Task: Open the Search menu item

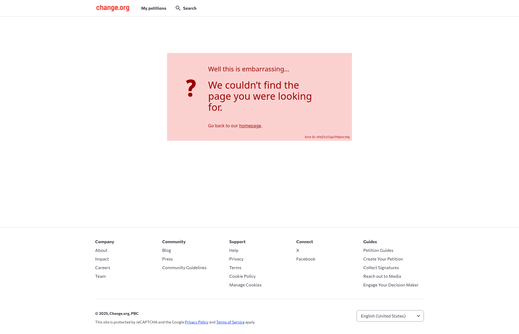Action: click(x=186, y=8)
